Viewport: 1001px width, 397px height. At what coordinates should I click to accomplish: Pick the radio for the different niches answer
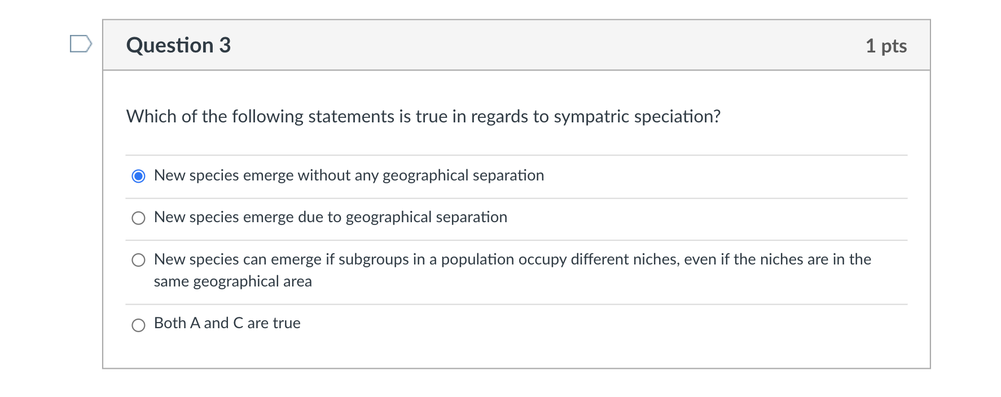[138, 260]
